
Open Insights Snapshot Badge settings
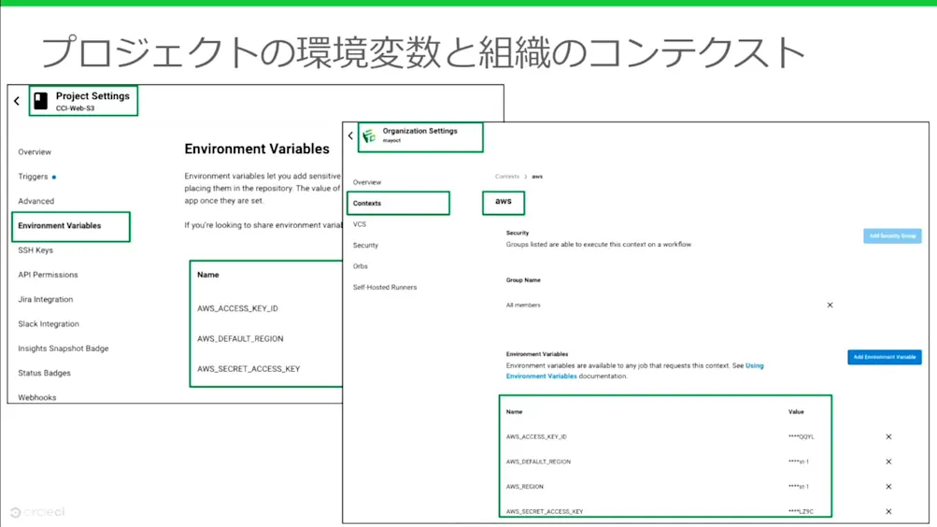coord(64,349)
